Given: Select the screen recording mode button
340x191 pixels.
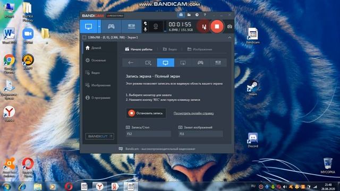Looking at the screenshot, I should (x=89, y=27).
